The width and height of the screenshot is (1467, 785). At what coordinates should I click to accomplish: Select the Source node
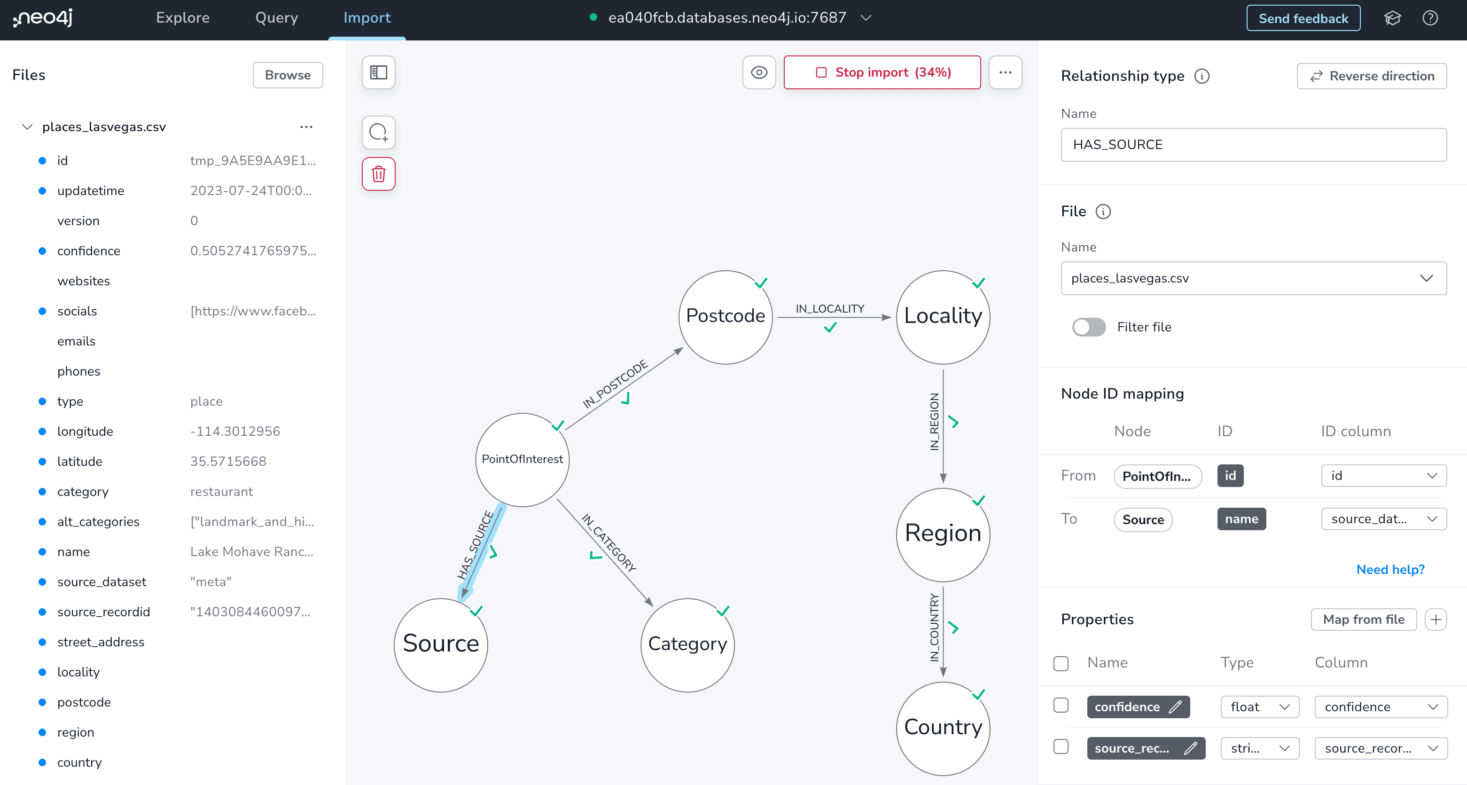tap(441, 645)
